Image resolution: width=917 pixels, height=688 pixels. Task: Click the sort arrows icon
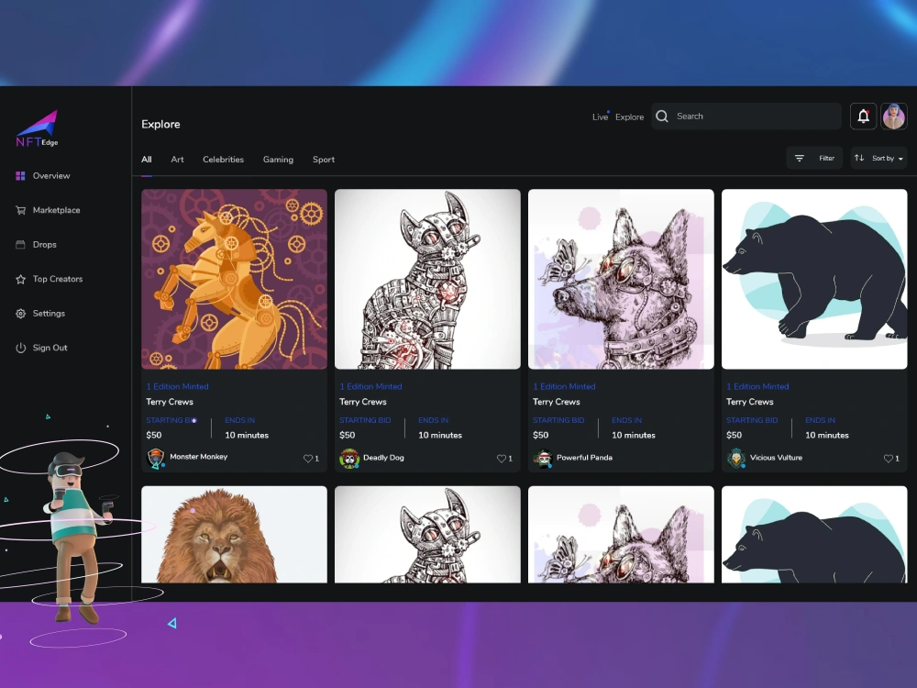859,158
